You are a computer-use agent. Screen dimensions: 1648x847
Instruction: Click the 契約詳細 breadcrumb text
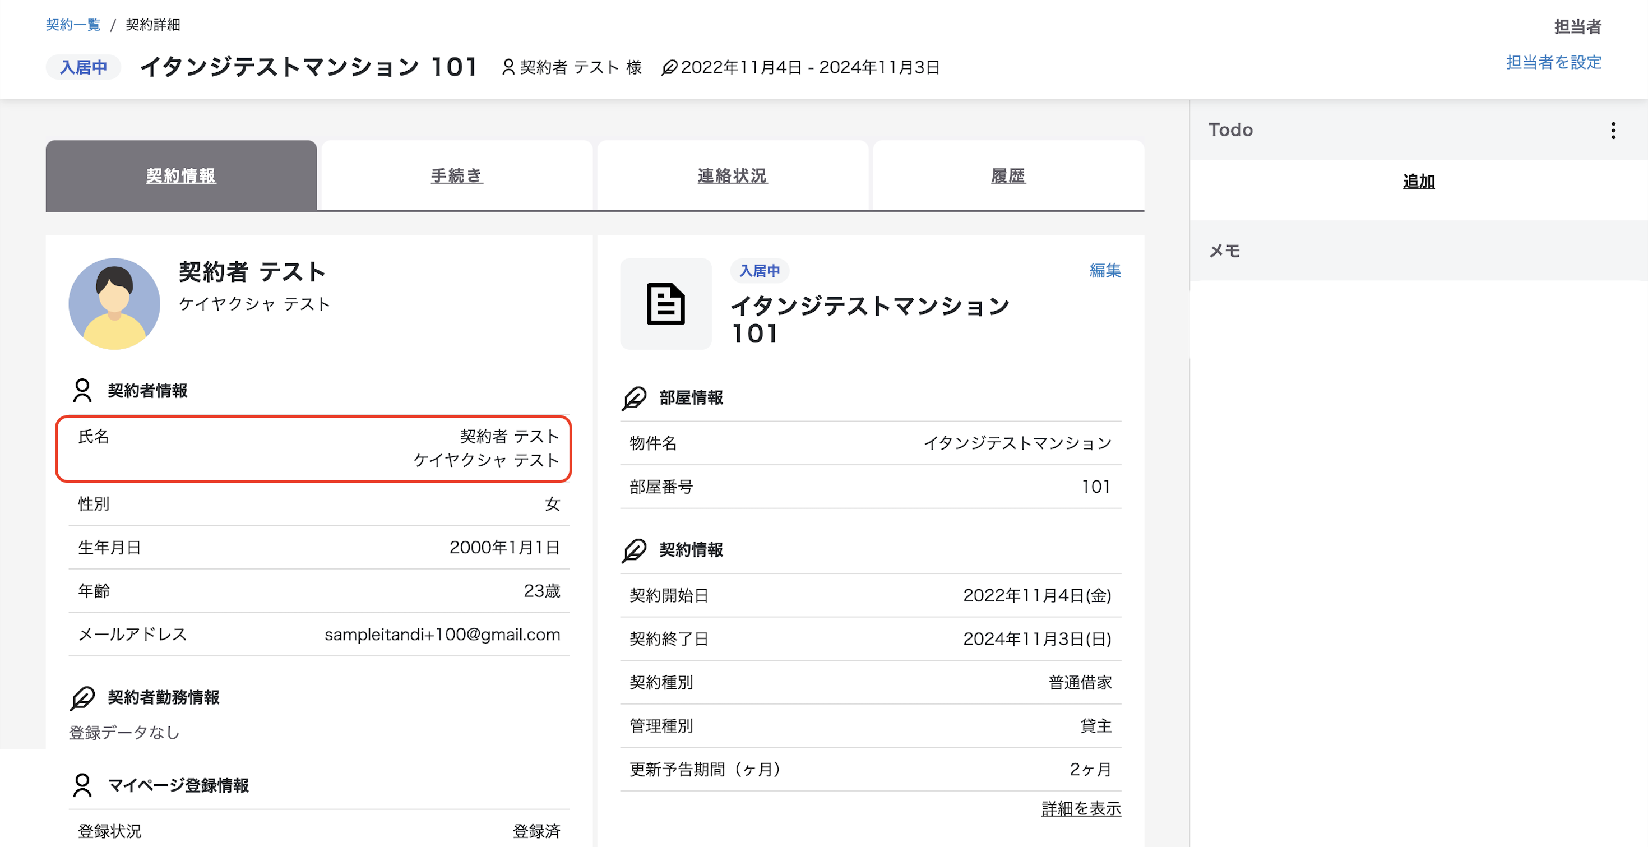(153, 24)
